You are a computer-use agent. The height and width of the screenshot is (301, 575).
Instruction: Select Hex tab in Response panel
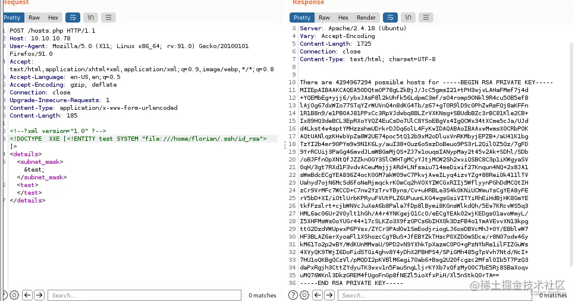[x=343, y=18]
